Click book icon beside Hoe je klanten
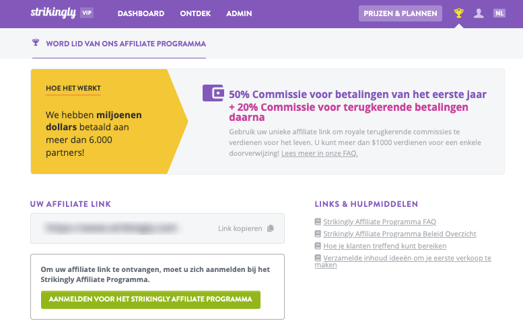The height and width of the screenshot is (323, 523). (x=318, y=246)
